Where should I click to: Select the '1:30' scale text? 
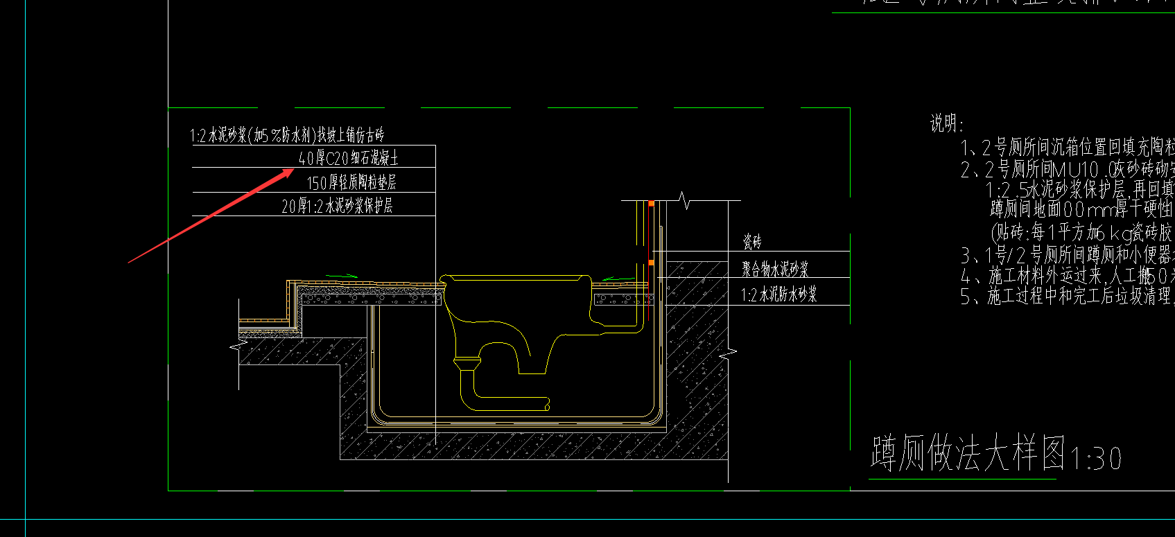pos(1096,459)
